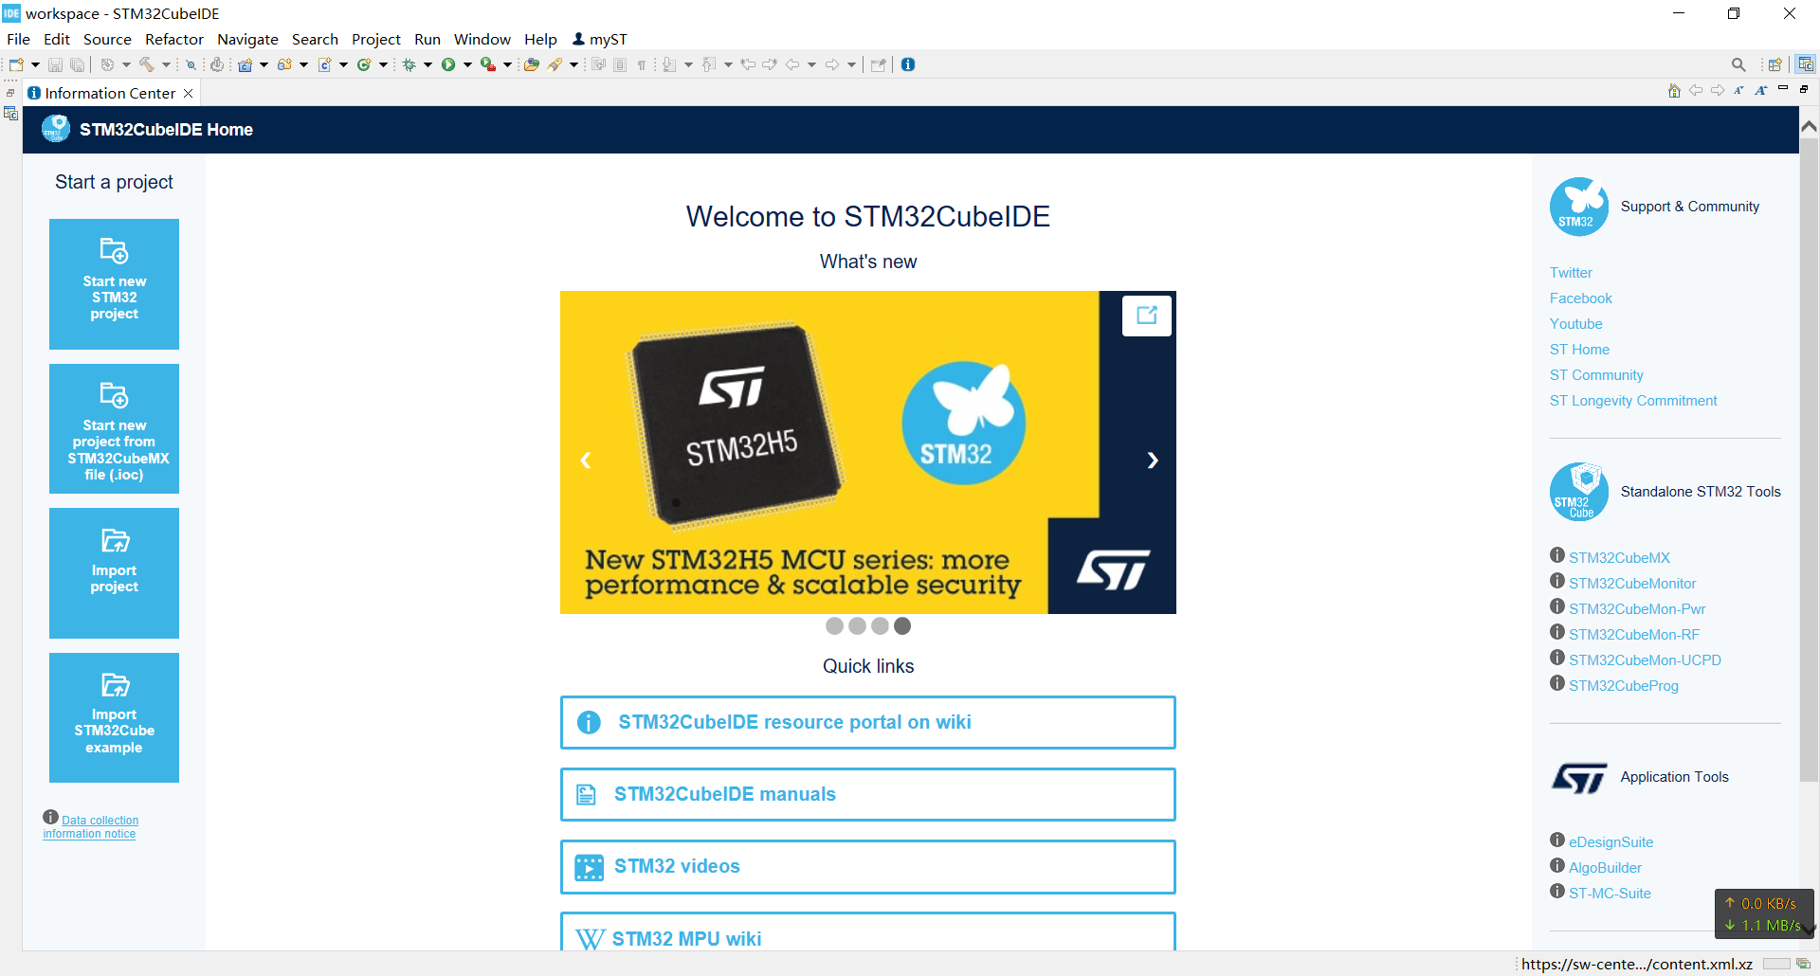The height and width of the screenshot is (976, 1820).
Task: Click Start new STM32 project tile
Action: pyautogui.click(x=114, y=283)
